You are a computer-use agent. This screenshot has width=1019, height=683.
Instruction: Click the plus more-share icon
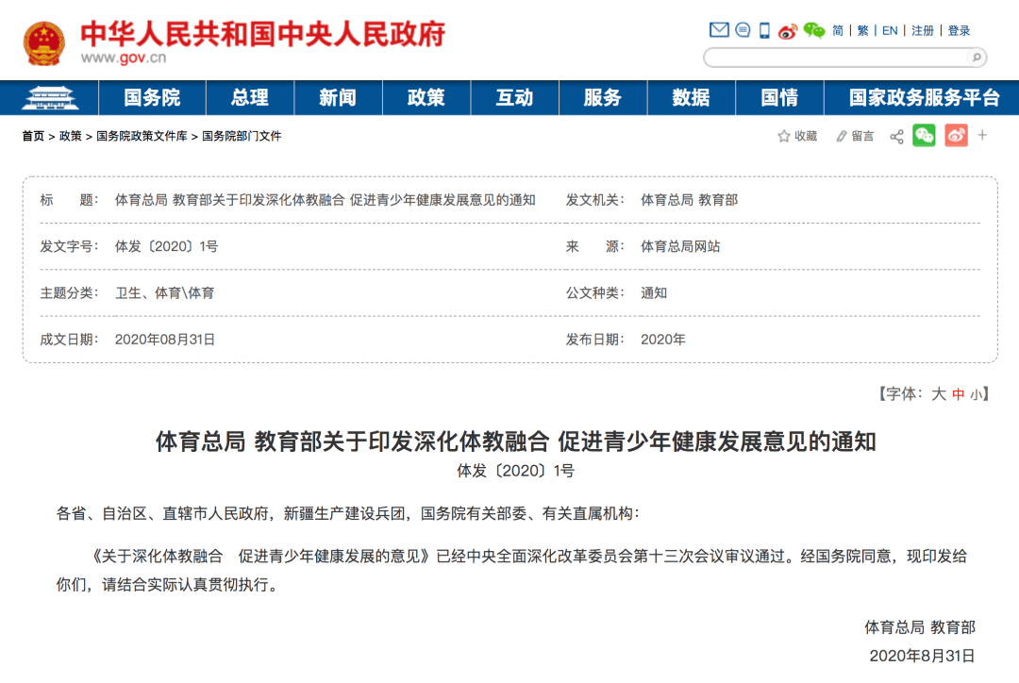[982, 135]
